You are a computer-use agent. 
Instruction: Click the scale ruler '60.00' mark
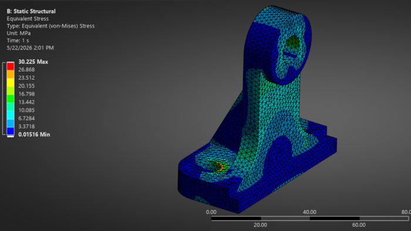click(359, 225)
